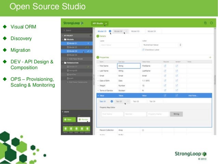
Task: Collapse the CREATE panel
Action: [63, 112]
